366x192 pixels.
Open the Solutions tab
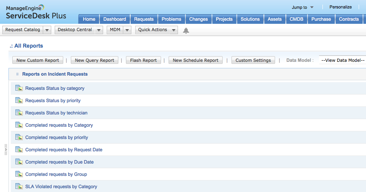coord(250,19)
